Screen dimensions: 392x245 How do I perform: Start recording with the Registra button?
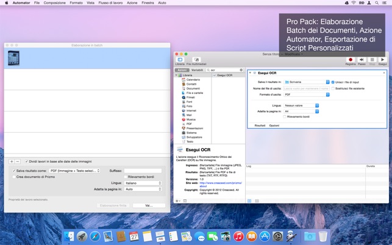coord(351,60)
